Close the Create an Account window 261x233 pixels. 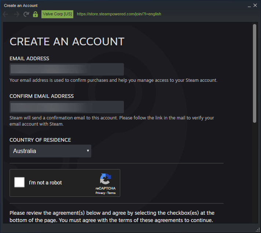tap(255, 5)
